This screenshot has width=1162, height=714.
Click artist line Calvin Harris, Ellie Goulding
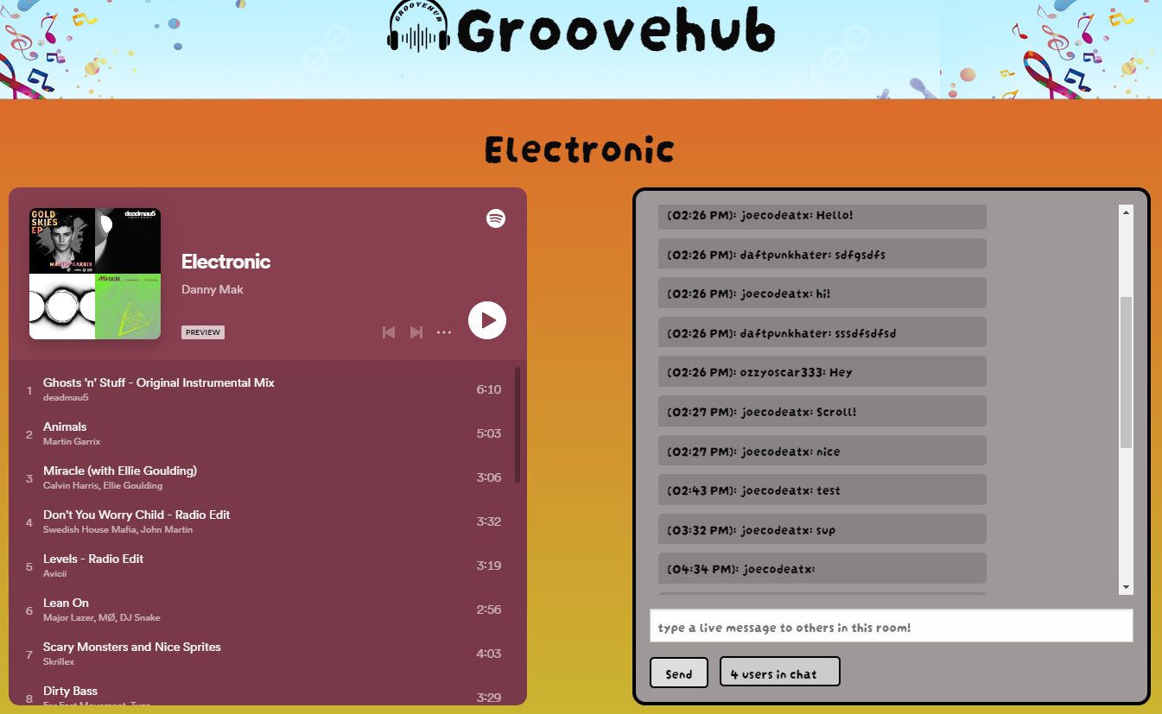(103, 486)
